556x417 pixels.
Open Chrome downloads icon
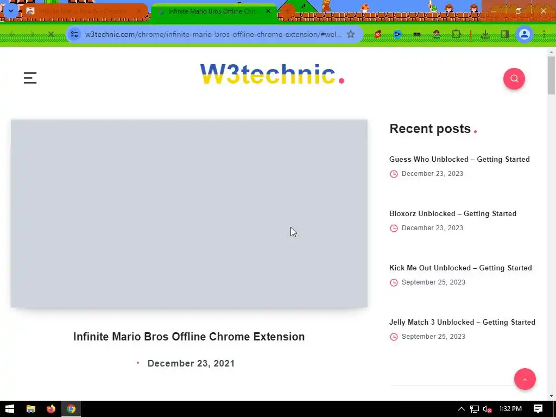click(x=485, y=34)
